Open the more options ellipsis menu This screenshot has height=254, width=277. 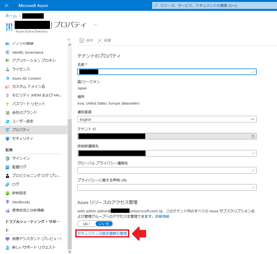pyautogui.click(x=95, y=25)
